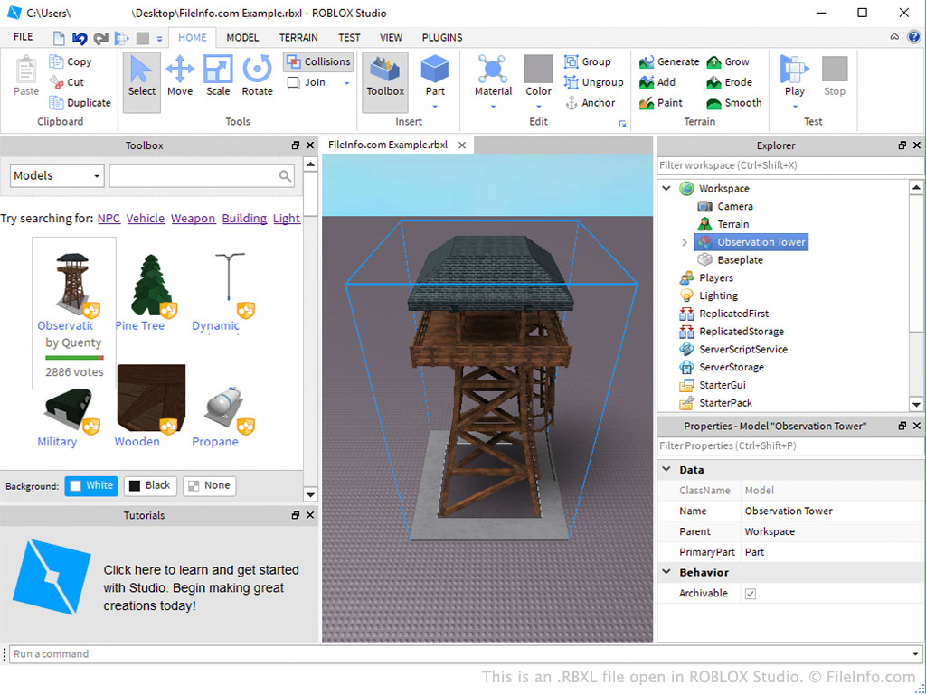This screenshot has height=694, width=926.
Task: Click the Vehicle search suggestion link
Action: pyautogui.click(x=146, y=219)
